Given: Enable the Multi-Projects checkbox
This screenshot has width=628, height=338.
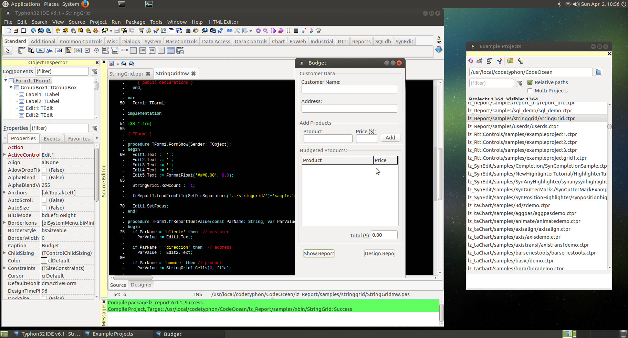Looking at the screenshot, I should [x=530, y=91].
